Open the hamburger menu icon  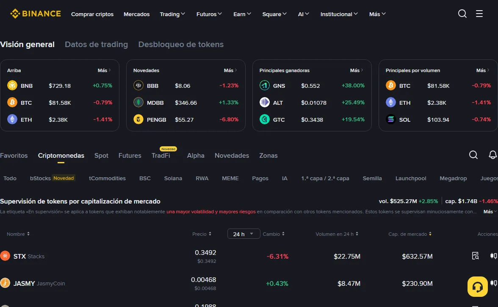point(479,14)
